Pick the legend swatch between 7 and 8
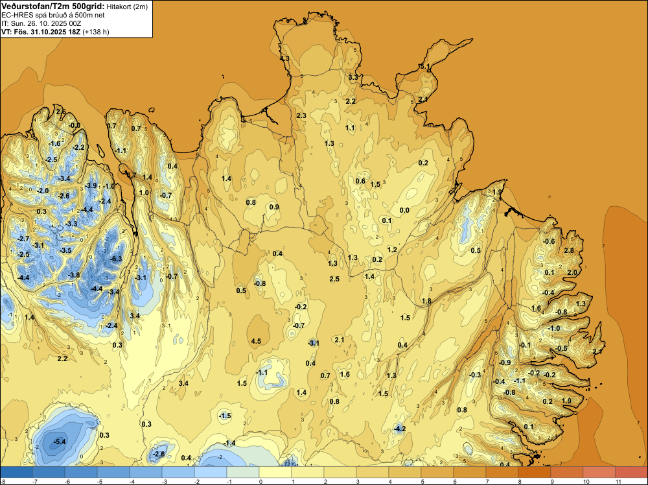 pyautogui.click(x=502, y=472)
